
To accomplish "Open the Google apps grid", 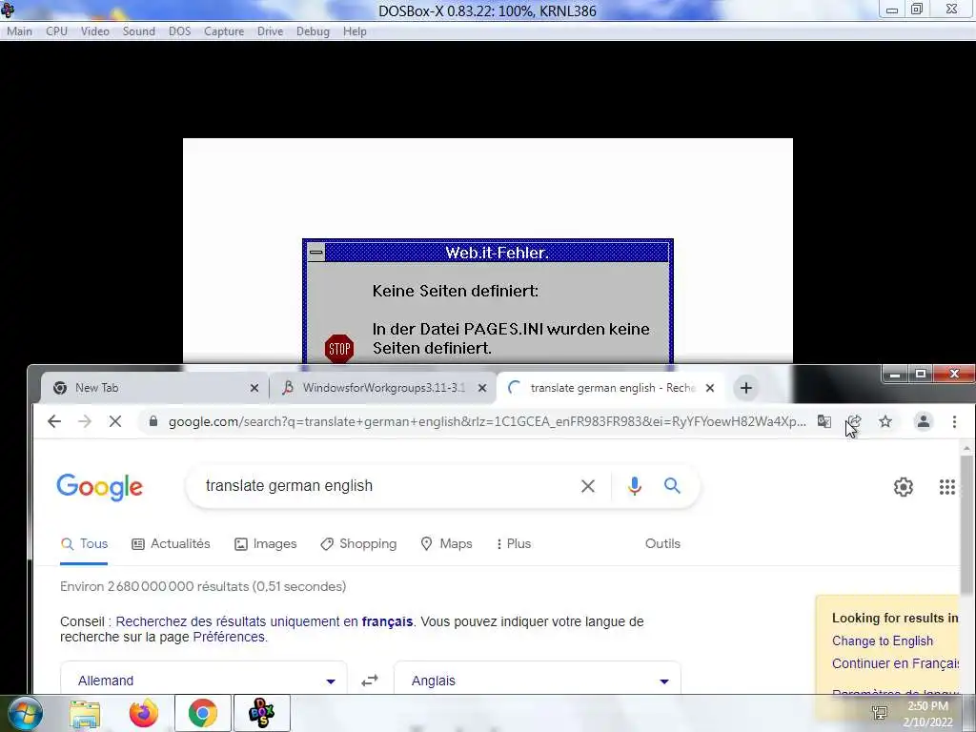I will pyautogui.click(x=946, y=487).
